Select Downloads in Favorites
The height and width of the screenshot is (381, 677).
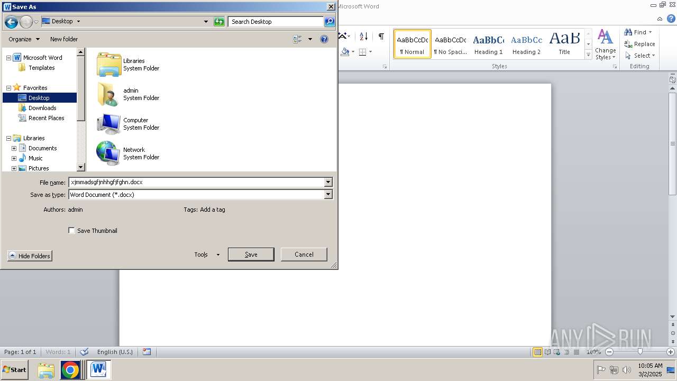pyautogui.click(x=42, y=108)
